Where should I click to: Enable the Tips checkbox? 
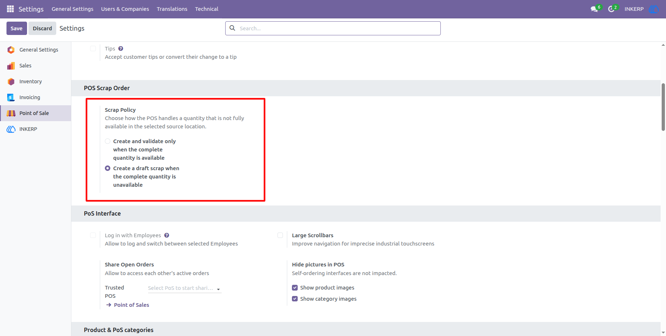tap(93, 48)
